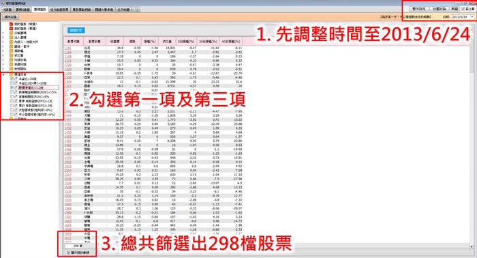Uncheck the 本益比<20倍 checkbox

pyautogui.click(x=12, y=79)
